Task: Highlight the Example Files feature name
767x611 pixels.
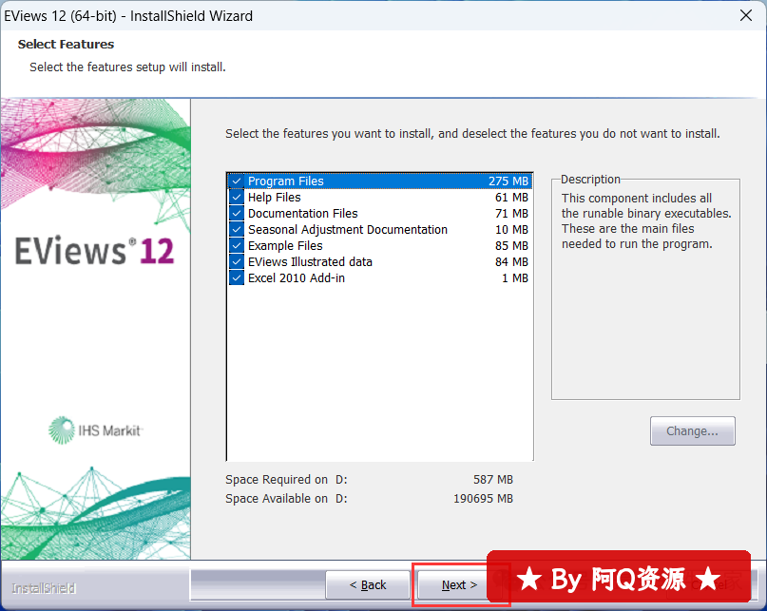Action: (x=285, y=246)
